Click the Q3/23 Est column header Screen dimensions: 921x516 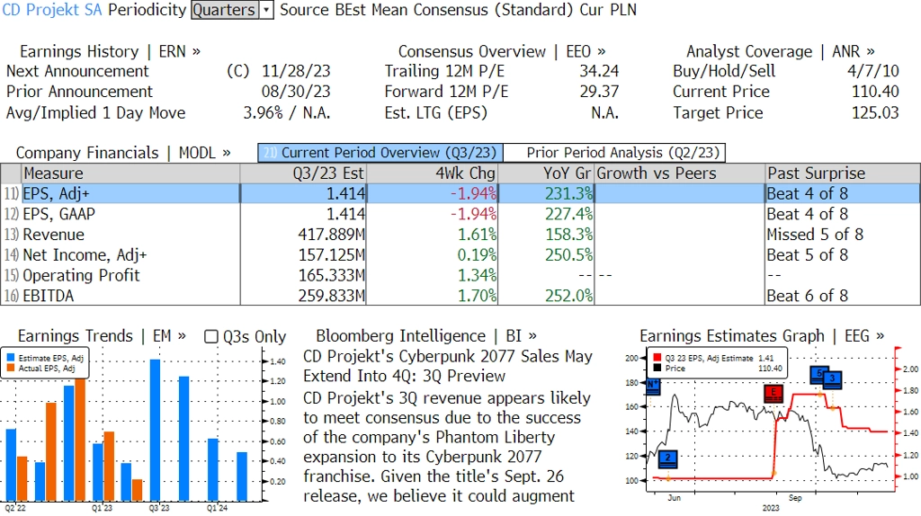click(x=303, y=173)
